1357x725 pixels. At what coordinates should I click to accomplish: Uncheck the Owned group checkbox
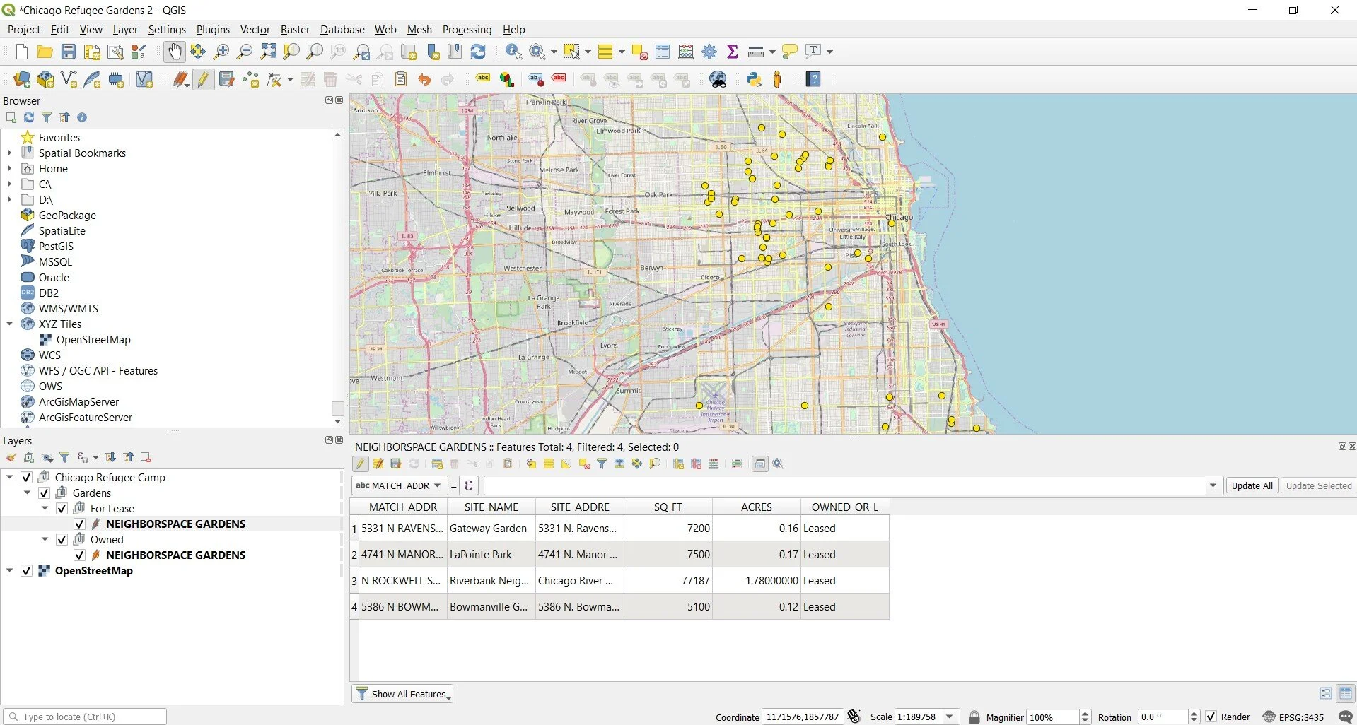(62, 540)
